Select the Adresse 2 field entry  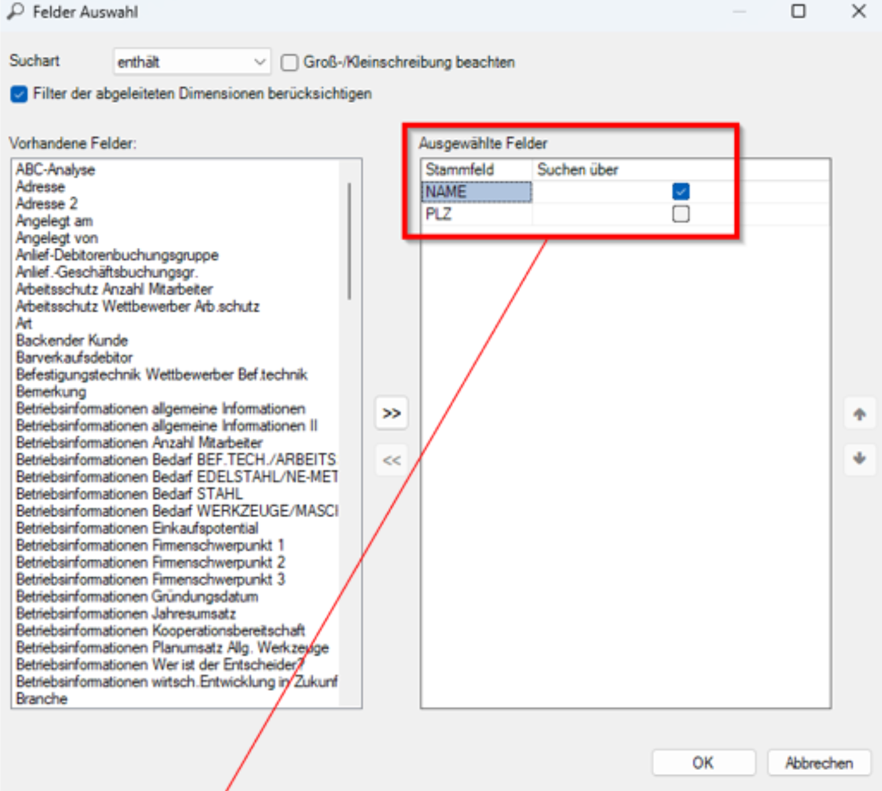coord(47,203)
